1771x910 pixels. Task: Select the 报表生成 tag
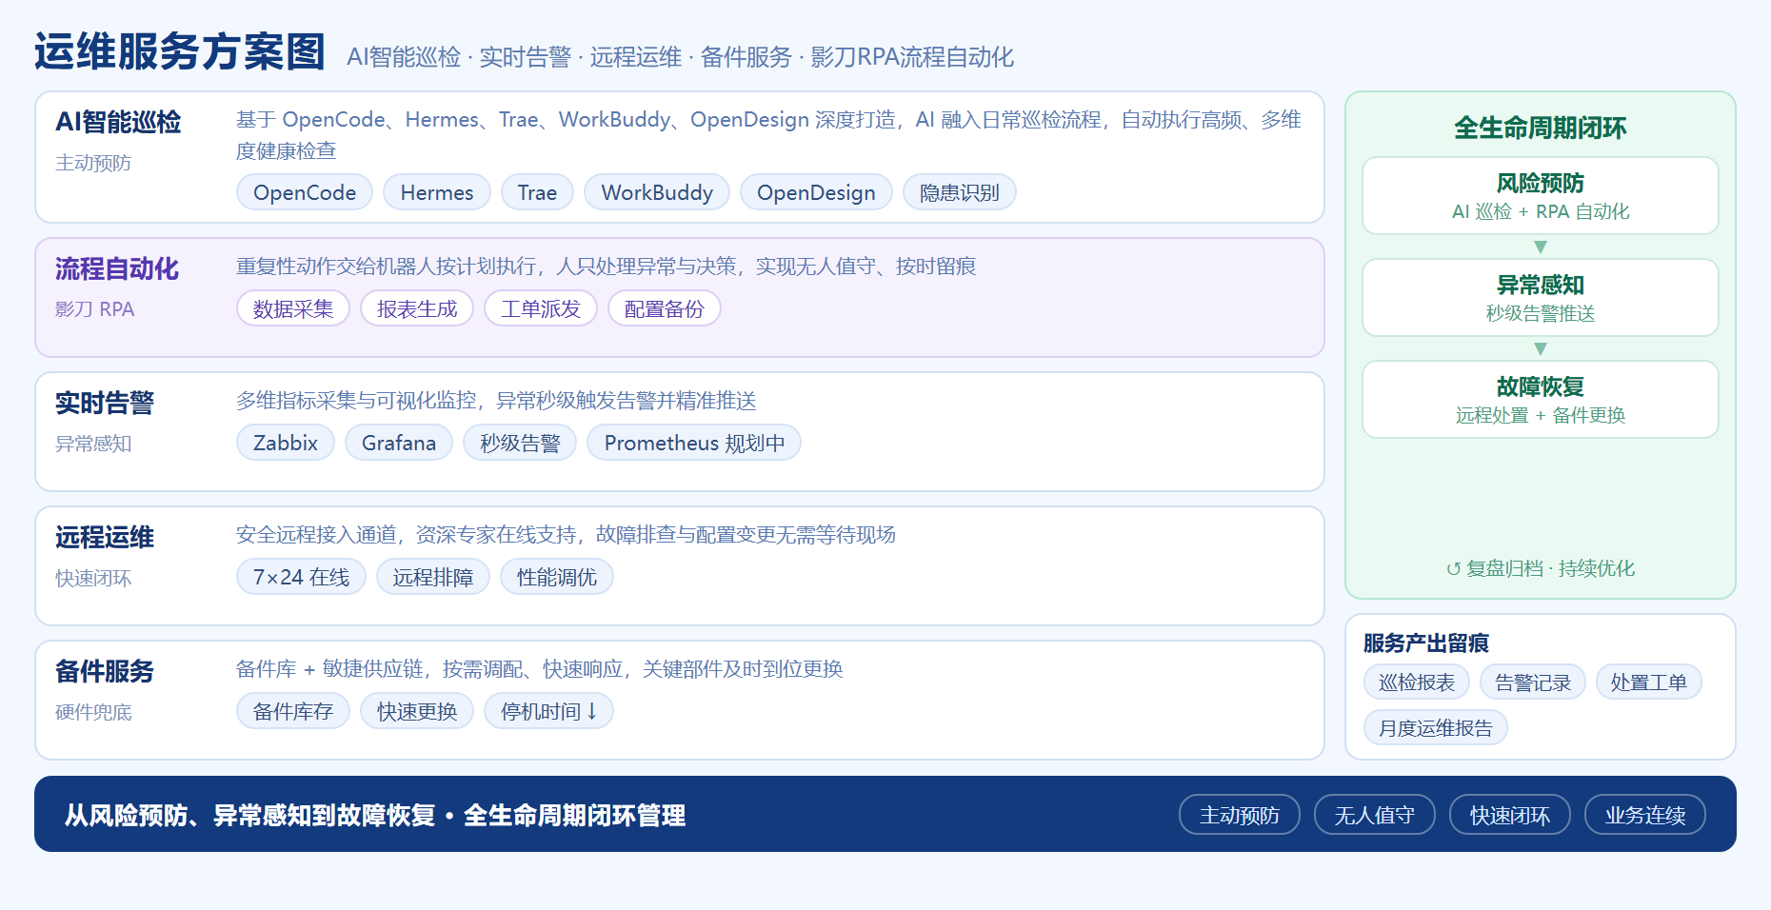click(417, 308)
